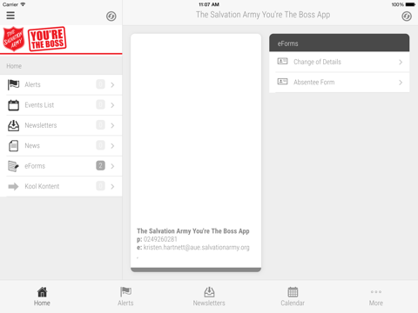
Task: Click the News count badge
Action: coord(100,145)
